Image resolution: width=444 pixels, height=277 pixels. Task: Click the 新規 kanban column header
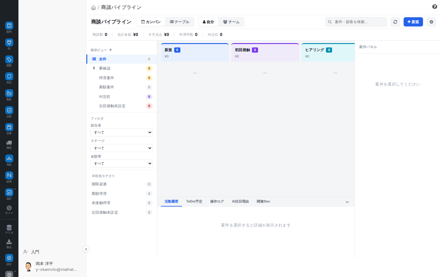[x=195, y=53]
